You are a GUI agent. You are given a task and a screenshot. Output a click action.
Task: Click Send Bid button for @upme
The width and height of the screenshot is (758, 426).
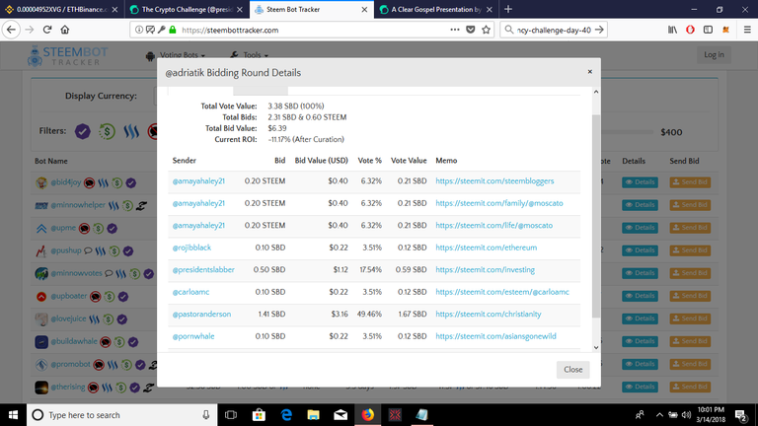[x=690, y=228]
